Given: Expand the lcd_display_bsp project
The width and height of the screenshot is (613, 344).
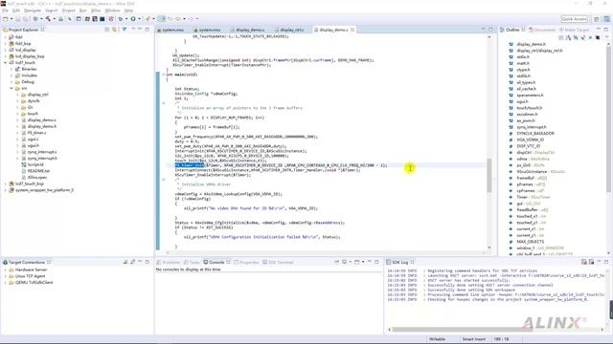Looking at the screenshot, I should point(6,56).
